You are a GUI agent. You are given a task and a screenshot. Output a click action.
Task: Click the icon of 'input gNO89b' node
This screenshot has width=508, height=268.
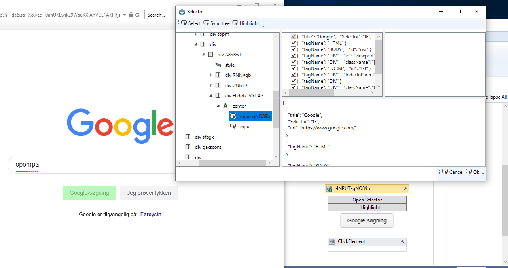[233, 116]
